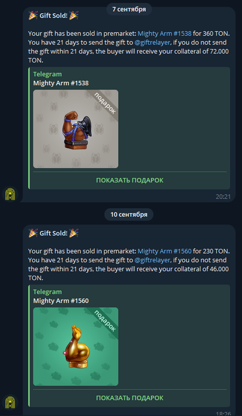Click @giftrelayer mention in second message
The width and height of the screenshot is (242, 416).
click(x=152, y=260)
